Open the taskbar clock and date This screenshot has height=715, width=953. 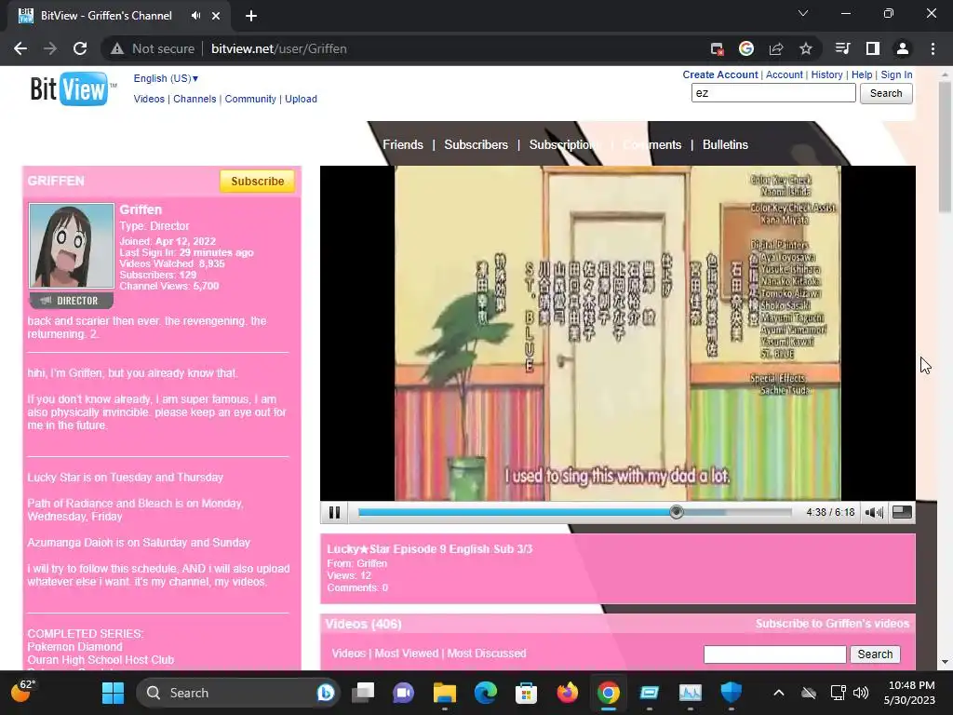pos(910,693)
